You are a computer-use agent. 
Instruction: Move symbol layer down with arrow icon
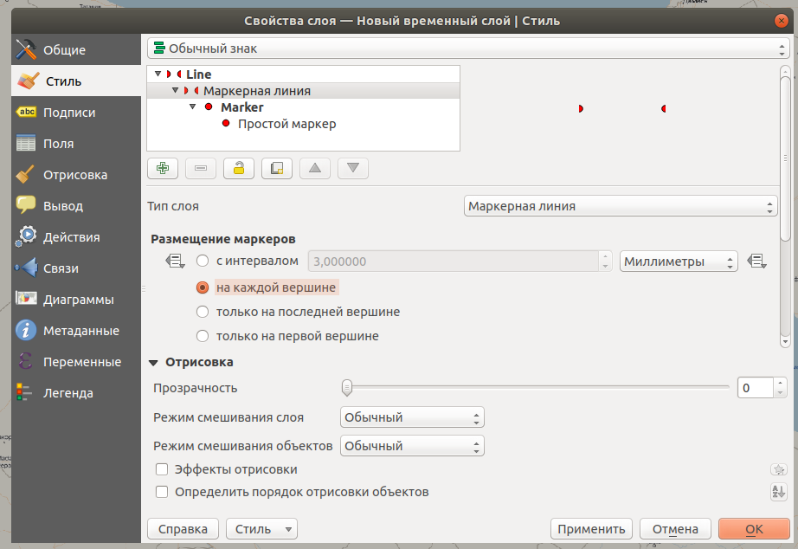[352, 168]
